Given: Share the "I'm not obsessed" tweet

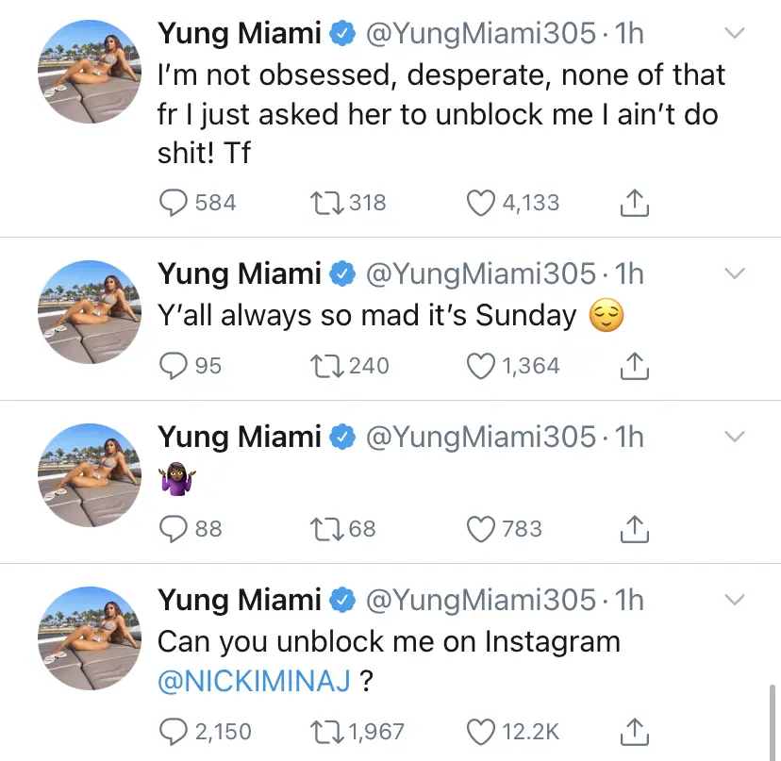Looking at the screenshot, I should click(635, 203).
